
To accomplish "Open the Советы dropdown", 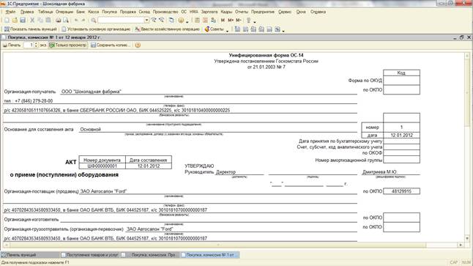I will click(228, 30).
